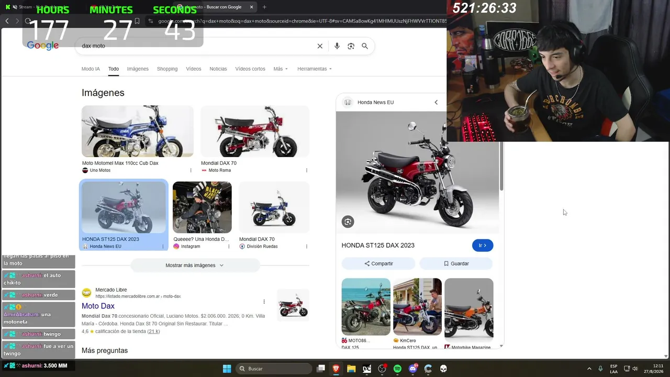Click the Mercado Libre result thumbnail
This screenshot has height=377, width=670.
(293, 305)
